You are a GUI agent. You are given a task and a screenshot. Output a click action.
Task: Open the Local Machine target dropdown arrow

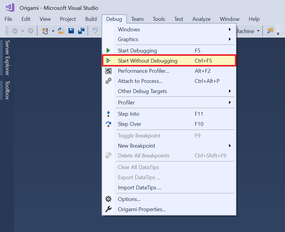pos(258,31)
